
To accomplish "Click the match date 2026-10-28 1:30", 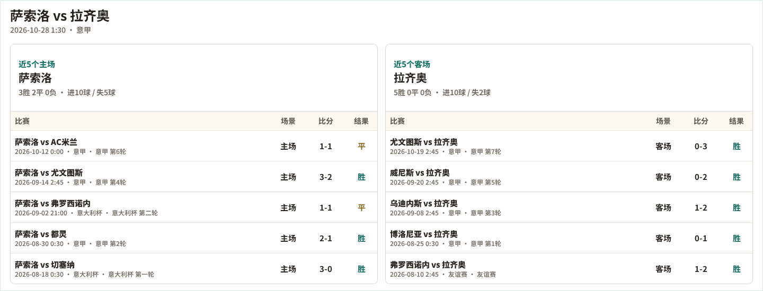I will tap(38, 30).
